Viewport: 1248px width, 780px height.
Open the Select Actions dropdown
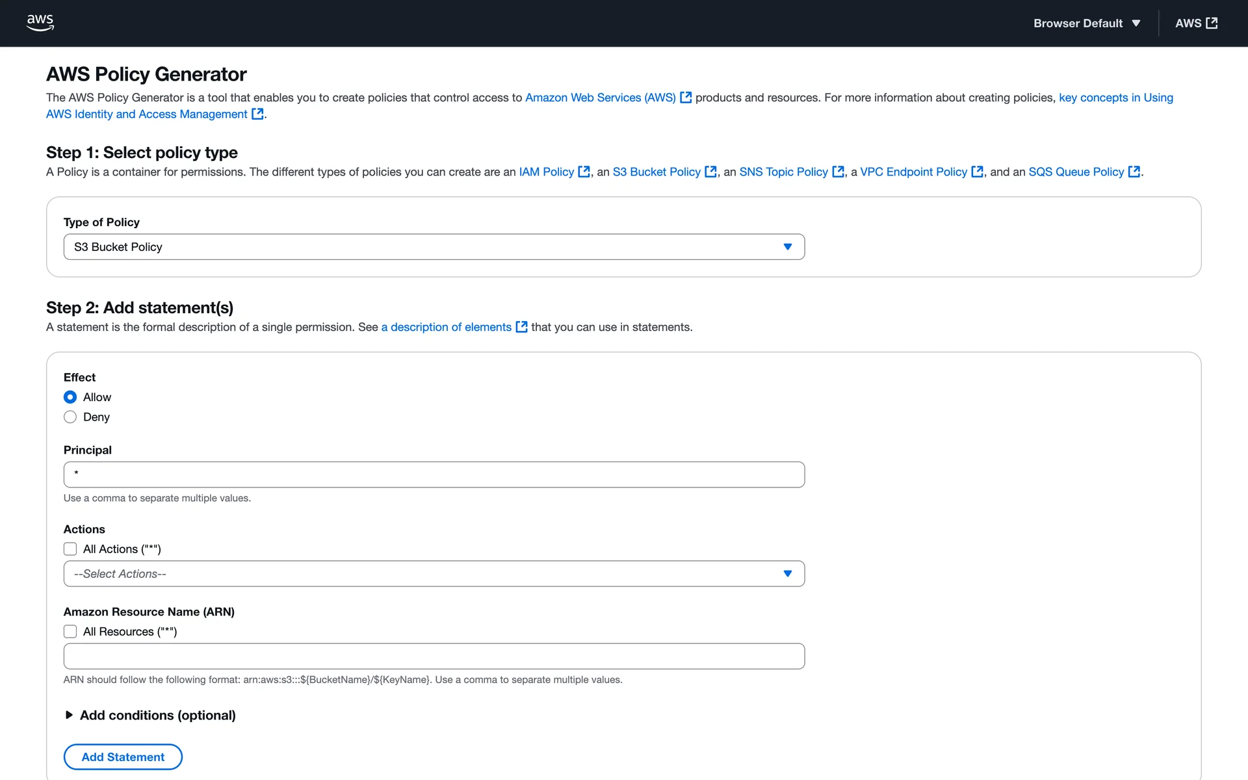(x=434, y=574)
